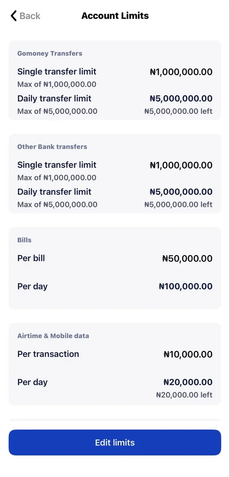This screenshot has width=230, height=477.
Task: Select Gomoney Daily transfer limit ₦5,000,000.00 amount
Action: [x=181, y=99]
